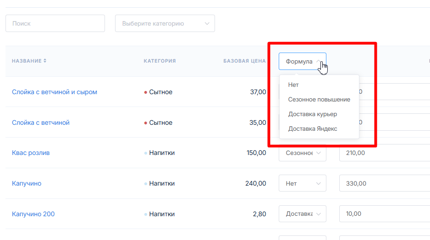The height and width of the screenshot is (240, 430).
Task: Open Квас розлив product link
Action: 31,153
